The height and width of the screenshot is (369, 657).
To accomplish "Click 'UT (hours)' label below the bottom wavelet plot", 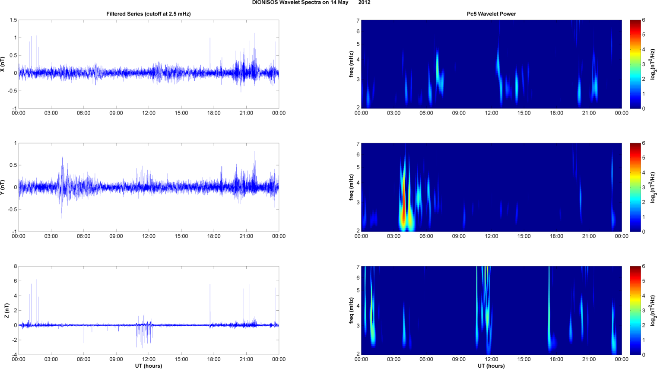I will [491, 366].
